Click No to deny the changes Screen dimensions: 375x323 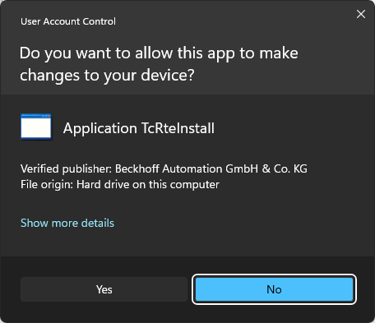click(274, 289)
